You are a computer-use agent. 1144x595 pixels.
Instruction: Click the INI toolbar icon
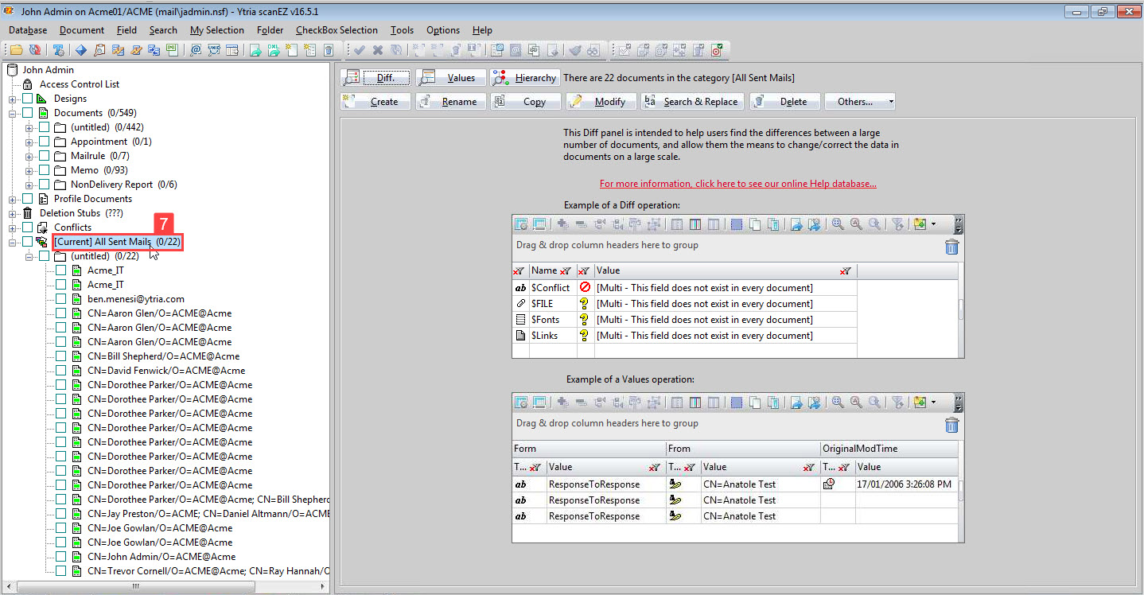173,50
